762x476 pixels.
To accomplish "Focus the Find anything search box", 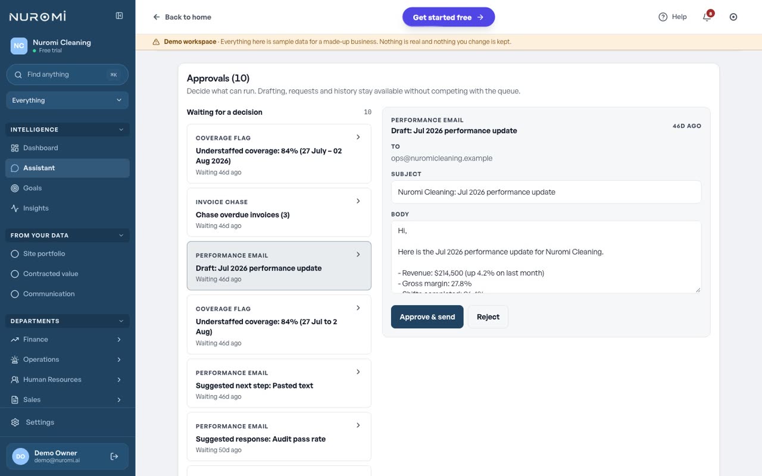I will (67, 74).
